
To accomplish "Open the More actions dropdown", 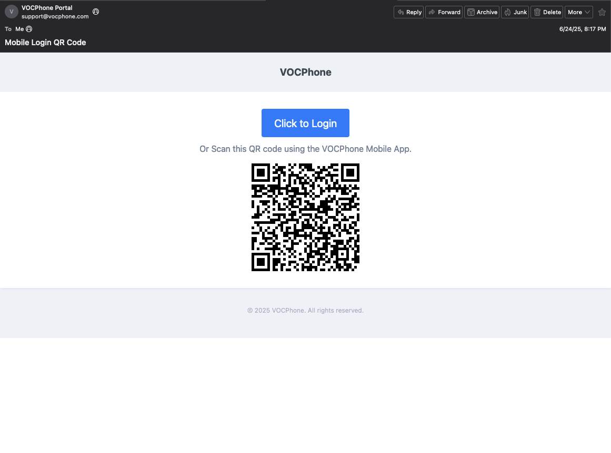I will tap(579, 12).
